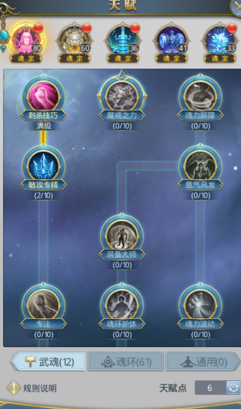Select the 装备大师 talent icon
This screenshot has height=409, width=241.
point(122,235)
